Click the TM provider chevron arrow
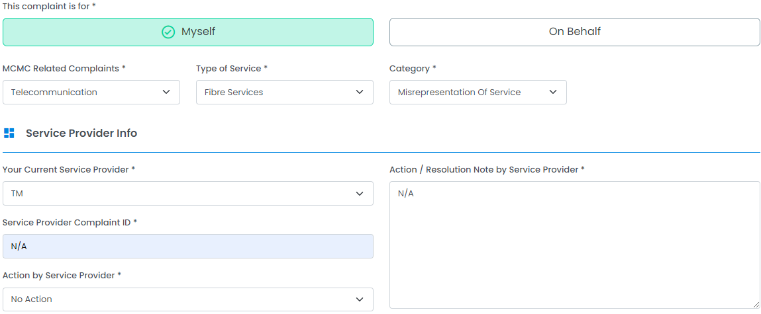Screen dimensions: 761x314 [x=360, y=194]
